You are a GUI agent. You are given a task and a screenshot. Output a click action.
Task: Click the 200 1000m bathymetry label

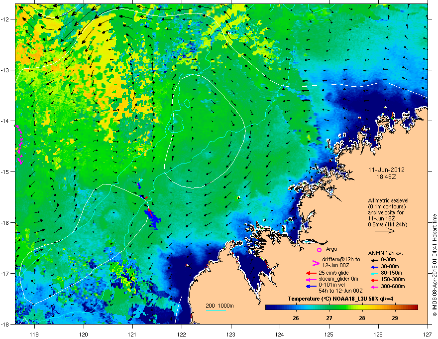tap(219, 306)
